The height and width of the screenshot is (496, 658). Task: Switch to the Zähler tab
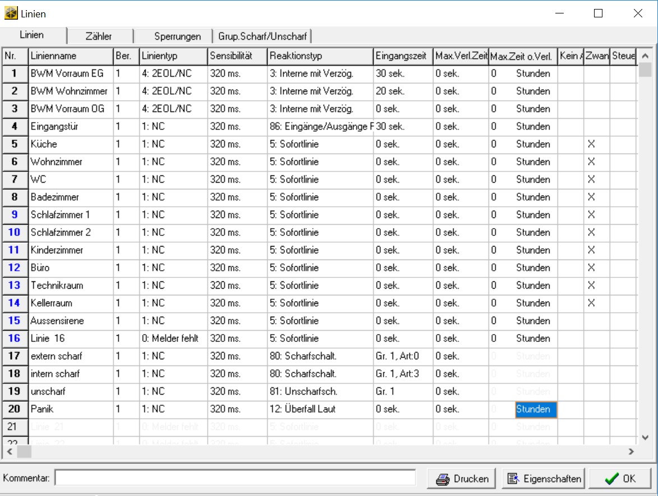point(99,36)
